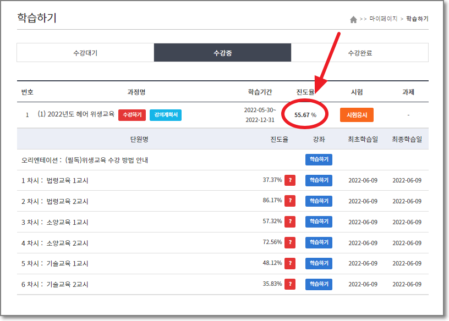This screenshot has width=449, height=321.
Task: Click the 과정명 column header
Action: click(136, 92)
